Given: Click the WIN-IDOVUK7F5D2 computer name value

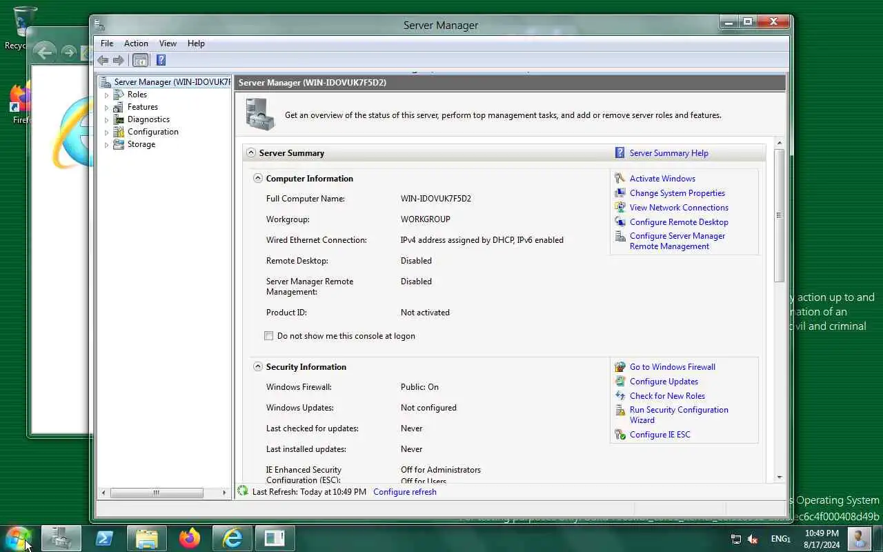Looking at the screenshot, I should click(x=436, y=199).
